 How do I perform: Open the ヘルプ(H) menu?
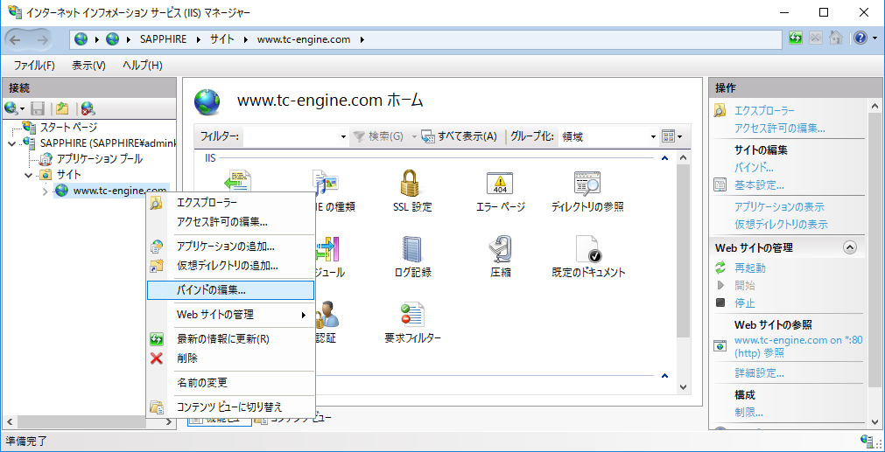click(143, 66)
